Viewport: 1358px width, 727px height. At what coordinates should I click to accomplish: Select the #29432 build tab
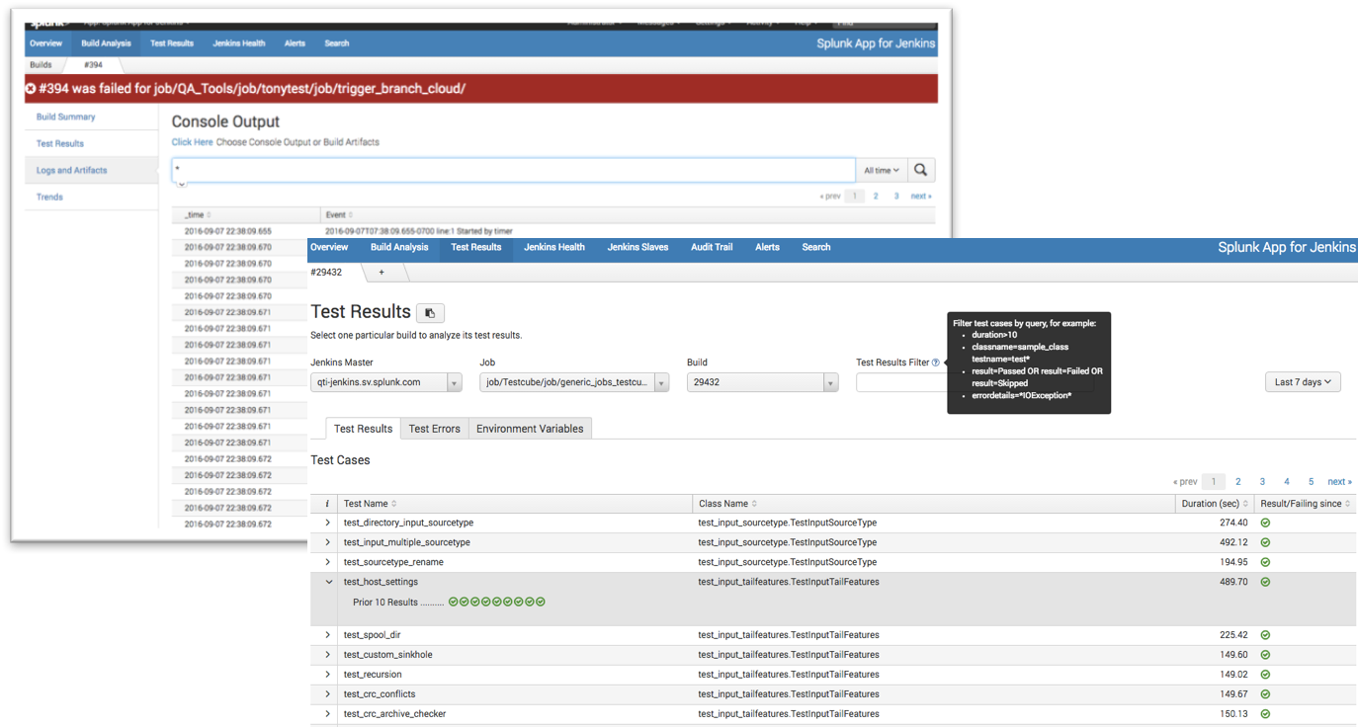pyautogui.click(x=326, y=272)
